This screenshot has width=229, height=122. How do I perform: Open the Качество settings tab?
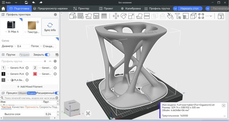tap(18, 107)
